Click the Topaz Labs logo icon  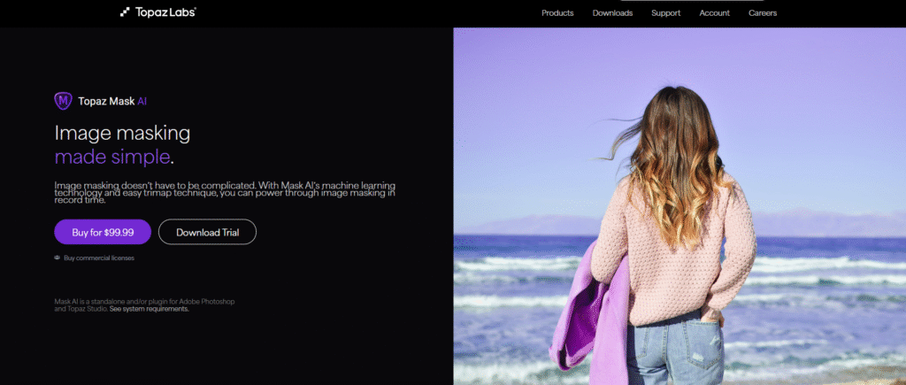pos(125,13)
